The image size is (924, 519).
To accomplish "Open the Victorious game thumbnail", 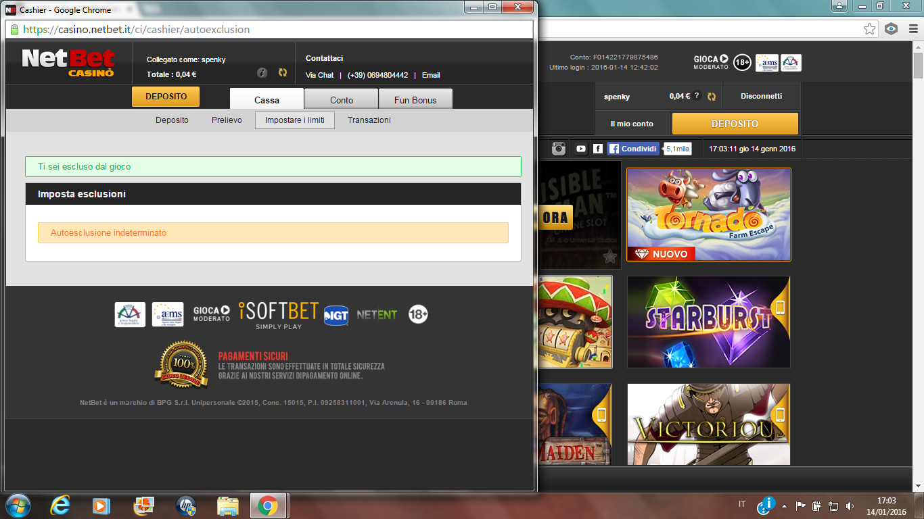I will pos(709,424).
